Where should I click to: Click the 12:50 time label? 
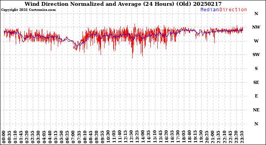(131, 137)
